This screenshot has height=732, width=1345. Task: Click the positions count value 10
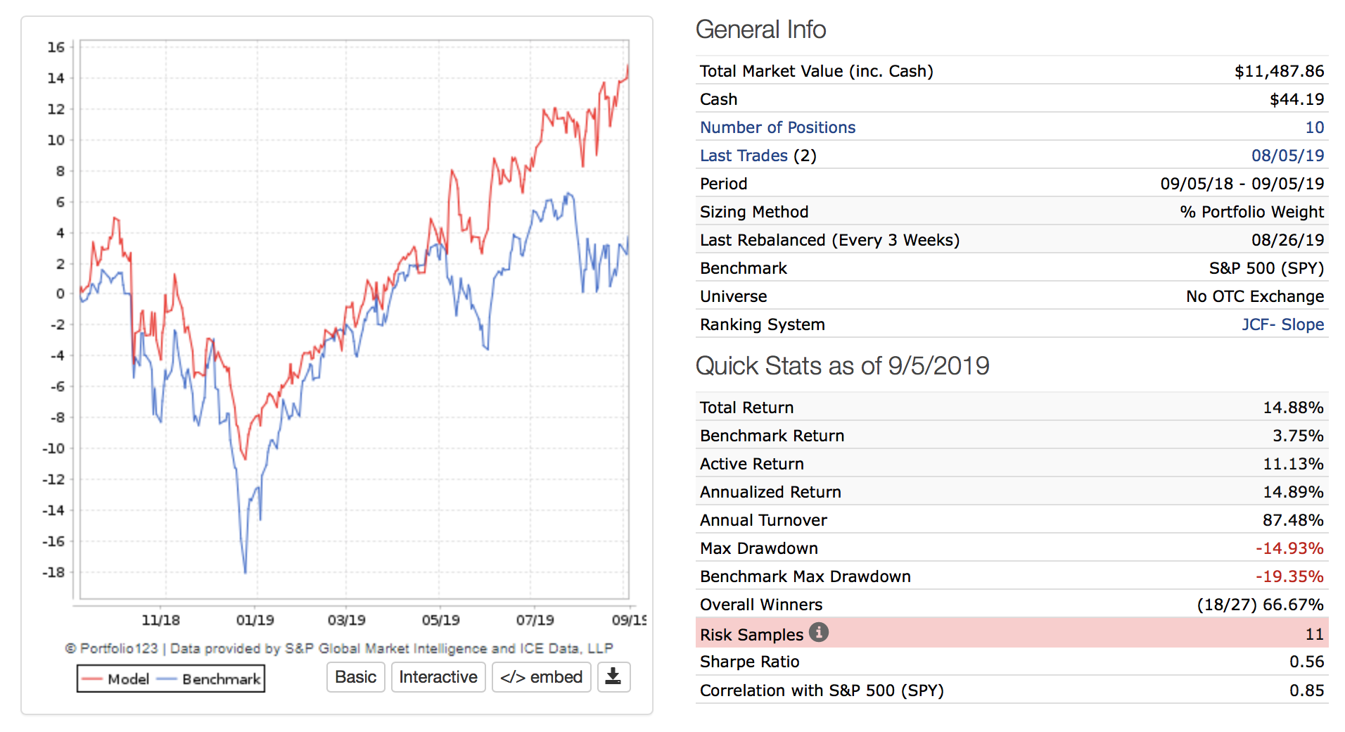coord(1314,127)
